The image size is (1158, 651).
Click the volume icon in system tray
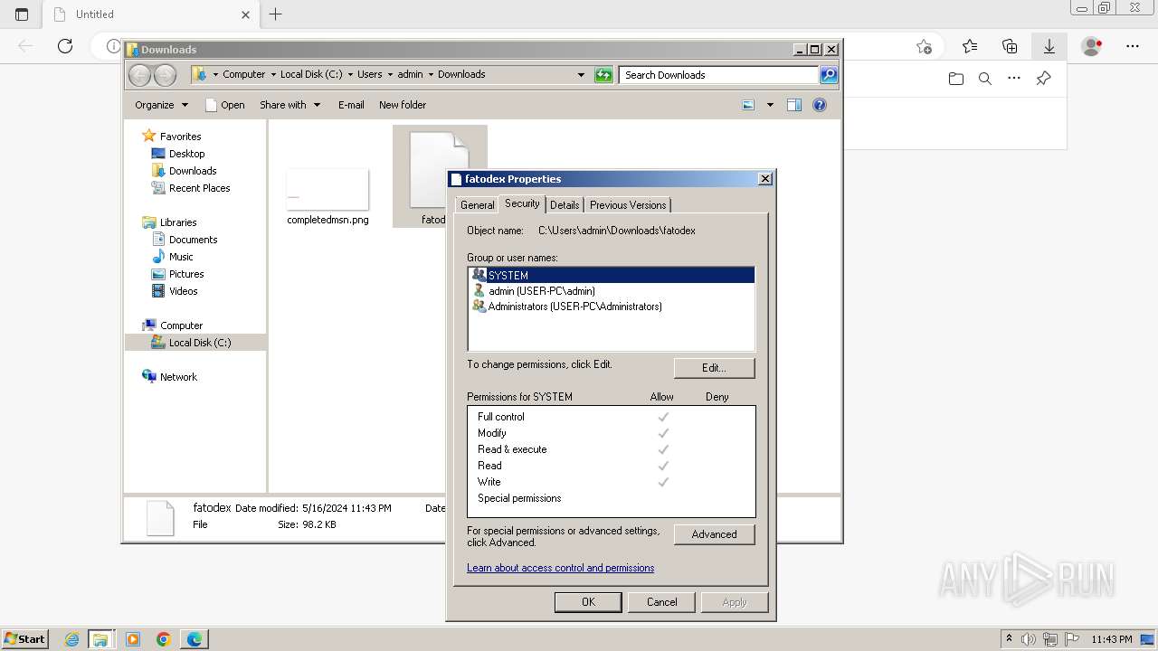1029,639
